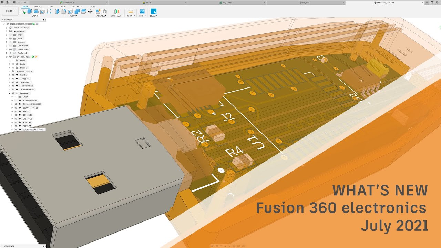Toggle visibility of 16-copper:1
Screen dimensions: 441x248
click(x=13, y=82)
